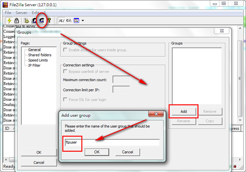Screen dimensions: 246x172
Task: Toggle Enable access for users inside group
Action: pos(65,50)
